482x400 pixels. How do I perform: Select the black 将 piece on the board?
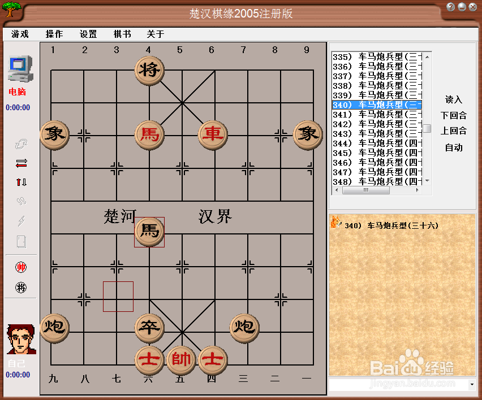(149, 71)
